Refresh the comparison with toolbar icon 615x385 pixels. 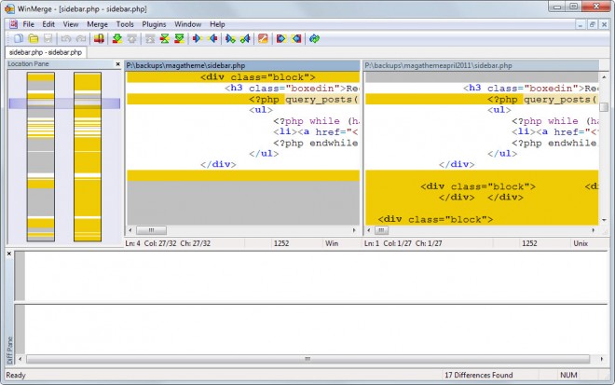coord(314,38)
